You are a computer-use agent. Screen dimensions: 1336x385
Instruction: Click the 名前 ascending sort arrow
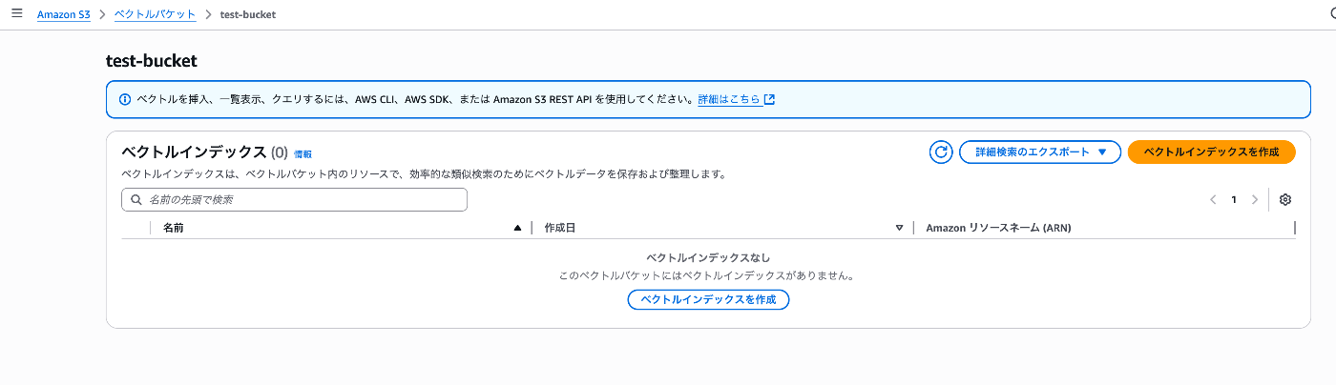pos(517,229)
